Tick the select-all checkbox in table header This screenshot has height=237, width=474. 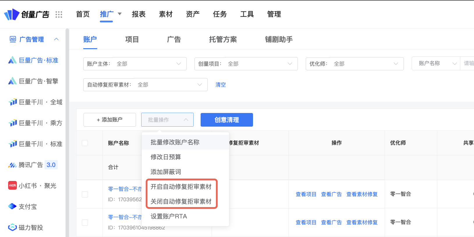(x=85, y=143)
